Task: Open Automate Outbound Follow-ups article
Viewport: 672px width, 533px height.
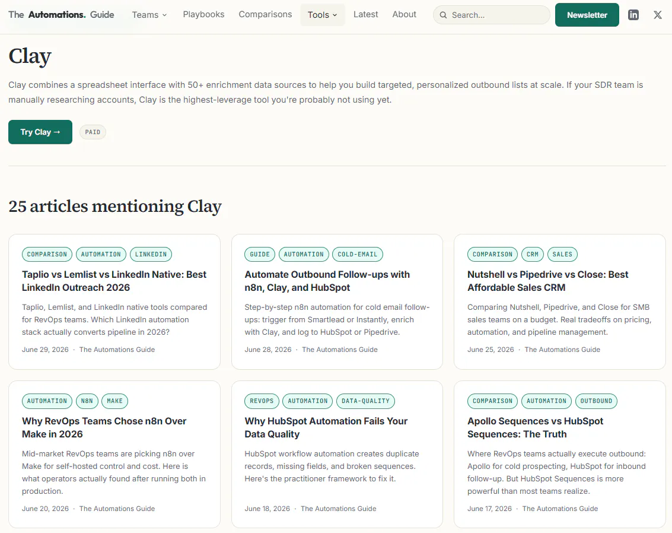Action: [327, 281]
